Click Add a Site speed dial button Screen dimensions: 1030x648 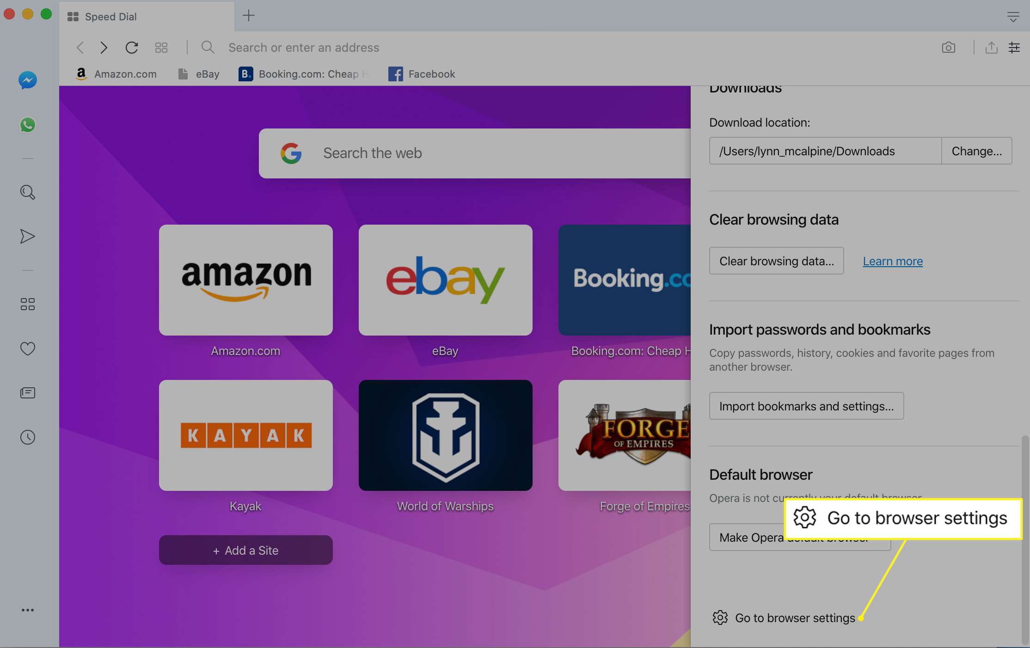coord(245,550)
